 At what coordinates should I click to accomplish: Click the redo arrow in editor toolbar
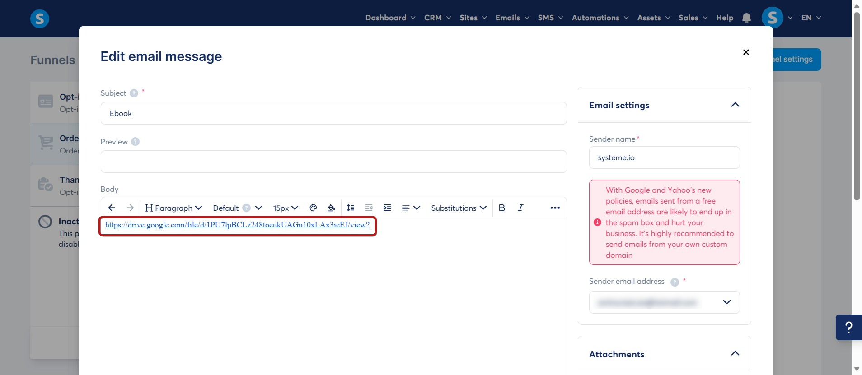130,208
